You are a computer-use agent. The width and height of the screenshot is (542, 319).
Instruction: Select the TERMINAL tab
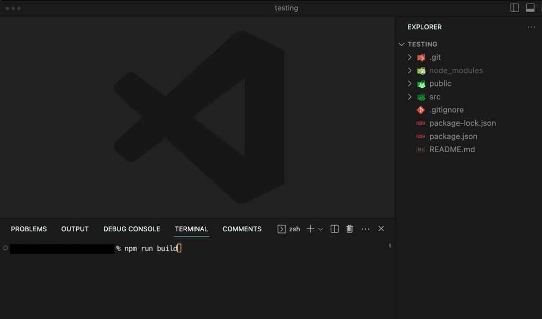pyautogui.click(x=191, y=229)
